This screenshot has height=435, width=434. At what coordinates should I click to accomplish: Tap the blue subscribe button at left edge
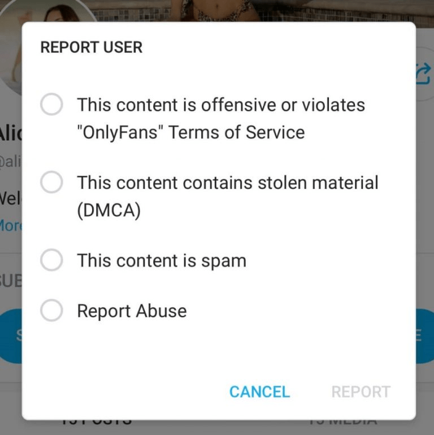point(11,336)
